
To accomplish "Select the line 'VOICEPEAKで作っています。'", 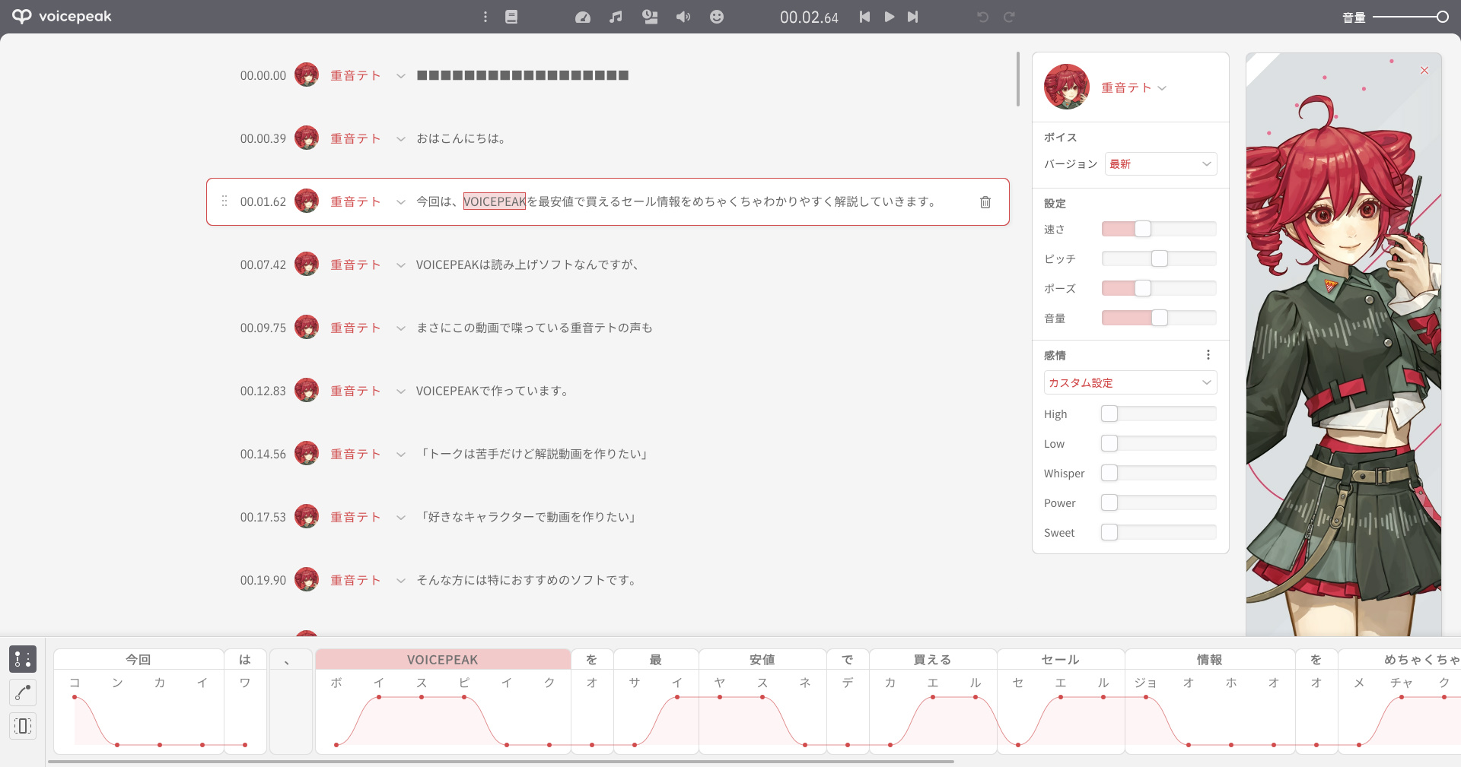I will coord(492,391).
